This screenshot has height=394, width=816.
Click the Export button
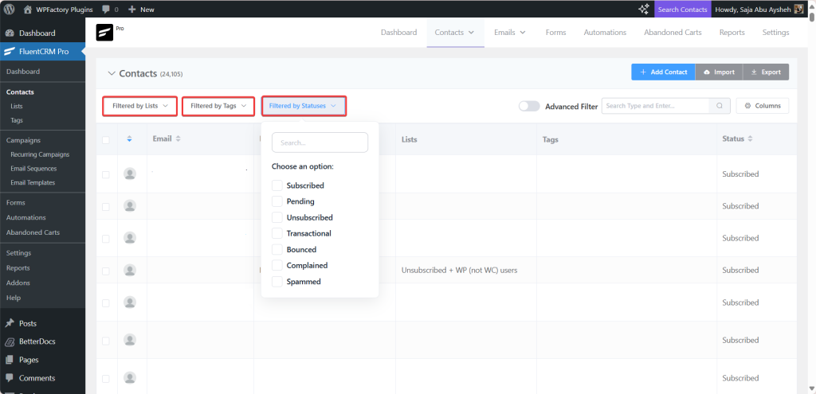tap(766, 72)
